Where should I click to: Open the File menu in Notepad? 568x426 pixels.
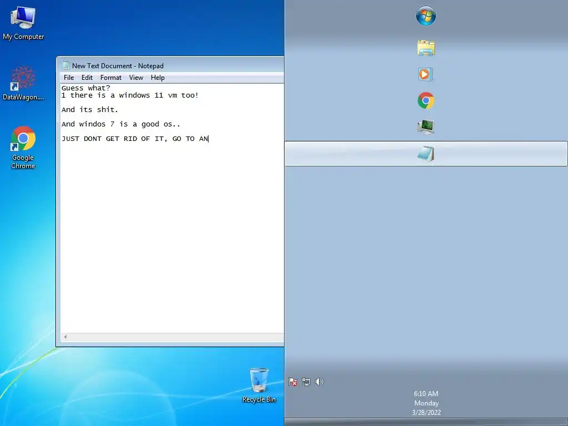tap(69, 78)
